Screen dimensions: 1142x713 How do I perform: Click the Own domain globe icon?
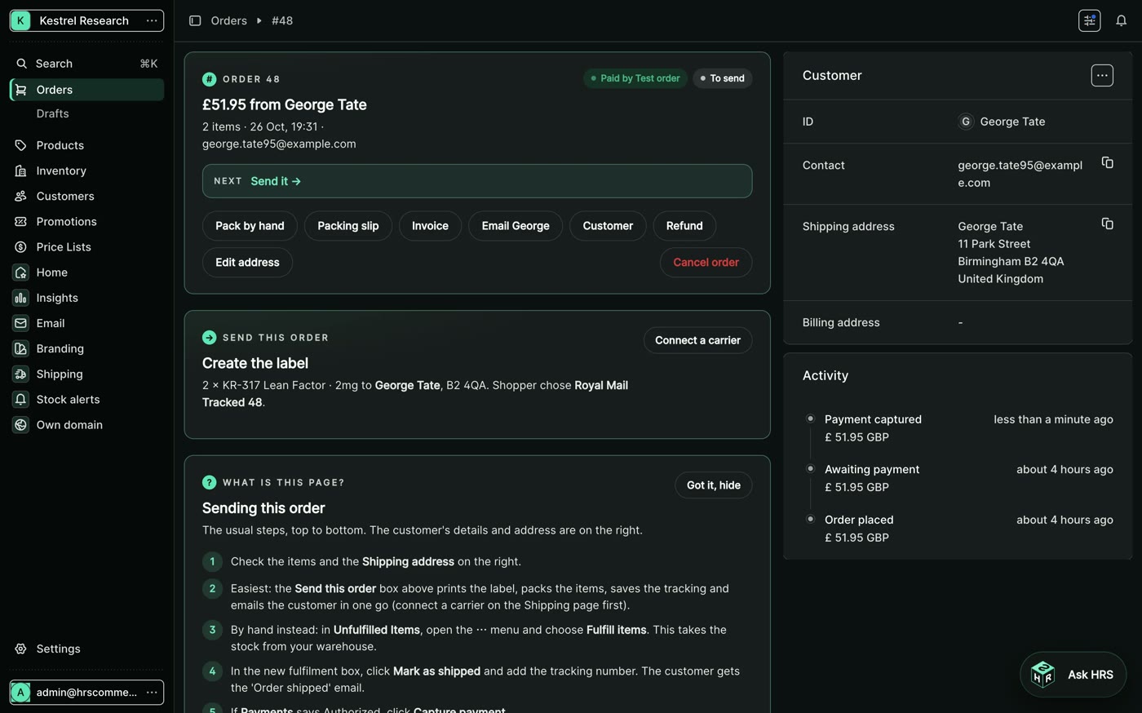tap(20, 424)
